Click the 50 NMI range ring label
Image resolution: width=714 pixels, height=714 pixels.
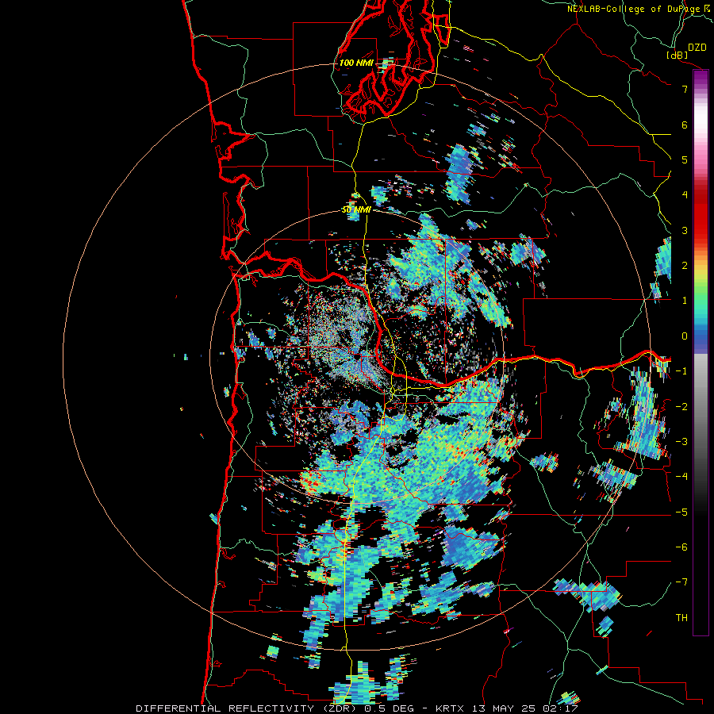(356, 210)
